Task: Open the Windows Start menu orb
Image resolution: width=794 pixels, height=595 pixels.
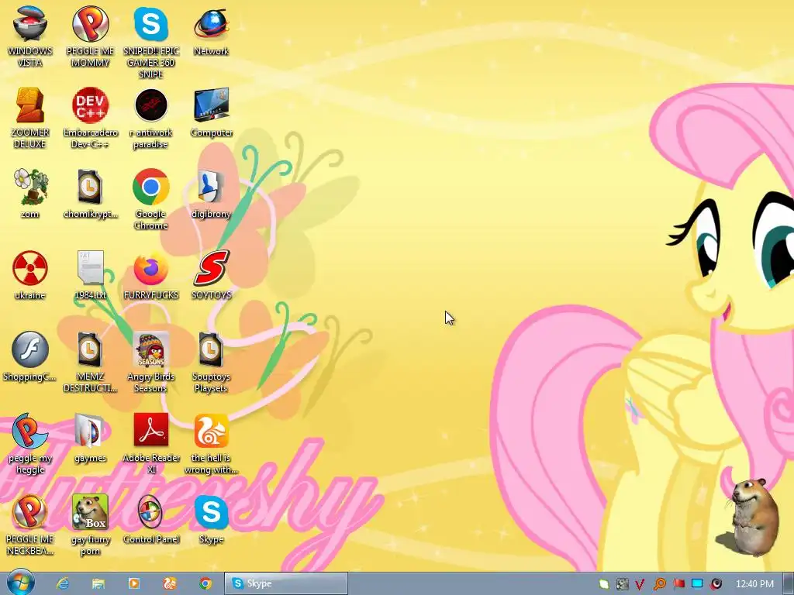Action: tap(19, 583)
